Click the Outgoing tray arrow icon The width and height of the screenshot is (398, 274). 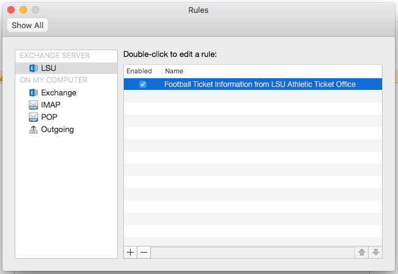33,130
